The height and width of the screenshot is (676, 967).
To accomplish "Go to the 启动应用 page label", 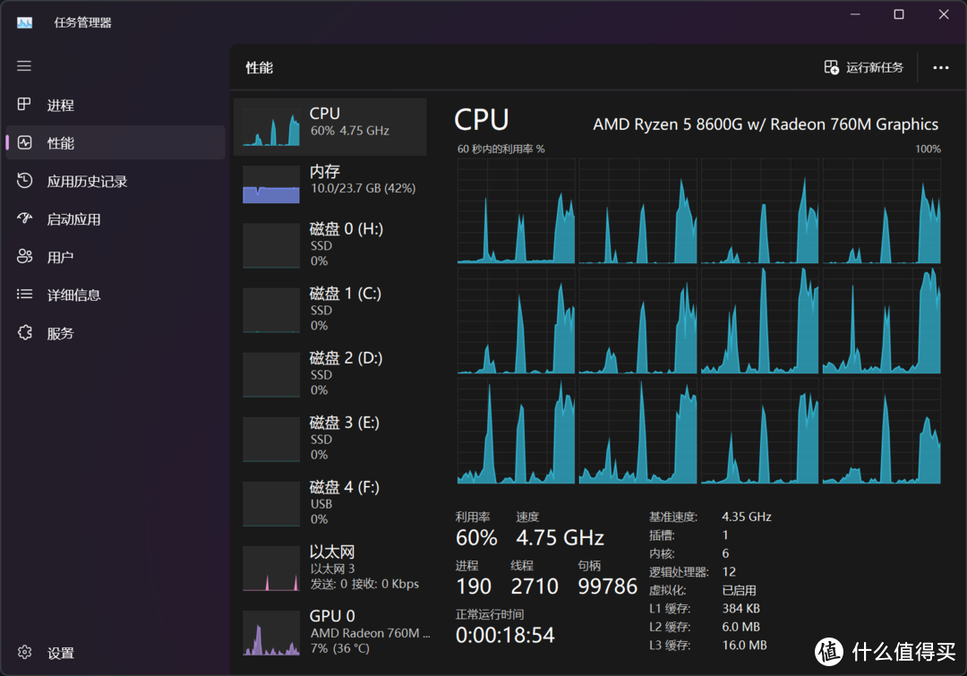I will (x=73, y=219).
